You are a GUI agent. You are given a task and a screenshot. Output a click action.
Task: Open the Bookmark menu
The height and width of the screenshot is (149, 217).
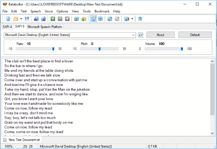click(102, 11)
